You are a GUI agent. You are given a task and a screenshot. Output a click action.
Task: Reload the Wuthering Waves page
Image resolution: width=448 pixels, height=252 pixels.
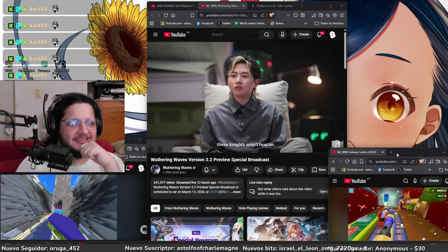[166, 15]
